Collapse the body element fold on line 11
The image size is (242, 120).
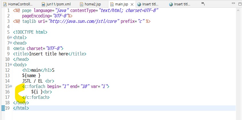pyautogui.click(x=11, y=65)
